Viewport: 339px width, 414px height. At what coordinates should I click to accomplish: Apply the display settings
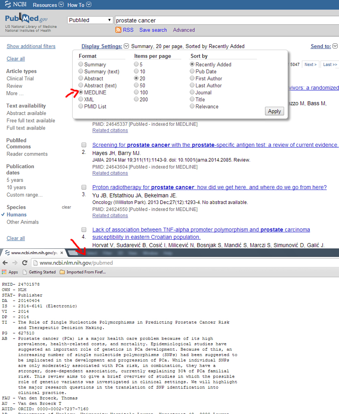(x=275, y=111)
